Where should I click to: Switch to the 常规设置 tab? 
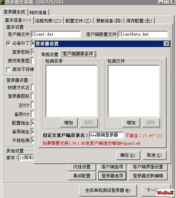pos(50,54)
